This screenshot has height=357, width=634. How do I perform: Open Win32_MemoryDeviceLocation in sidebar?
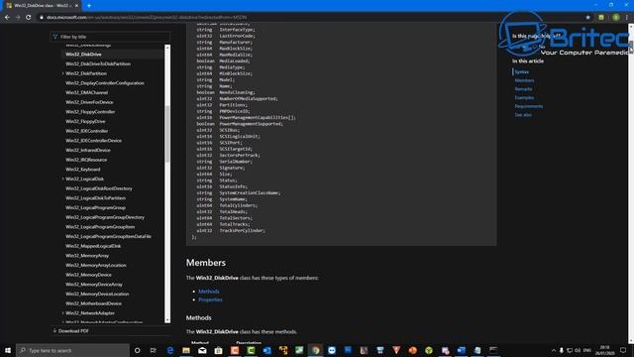coord(97,294)
